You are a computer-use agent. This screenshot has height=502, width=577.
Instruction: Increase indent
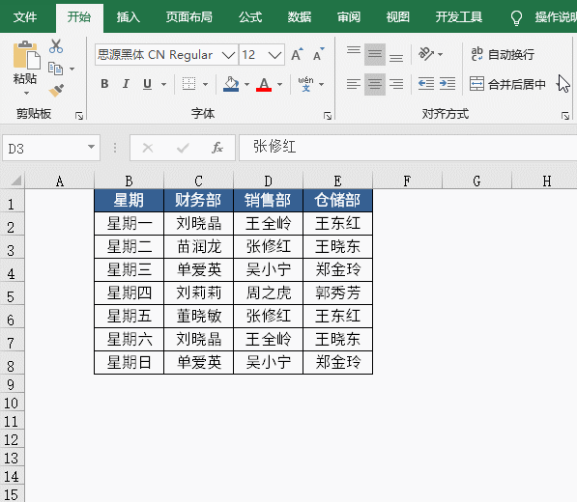(447, 84)
